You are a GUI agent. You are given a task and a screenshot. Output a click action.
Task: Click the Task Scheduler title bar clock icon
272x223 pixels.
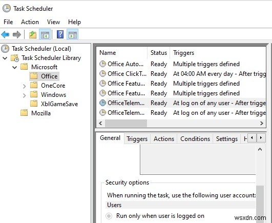click(7, 8)
